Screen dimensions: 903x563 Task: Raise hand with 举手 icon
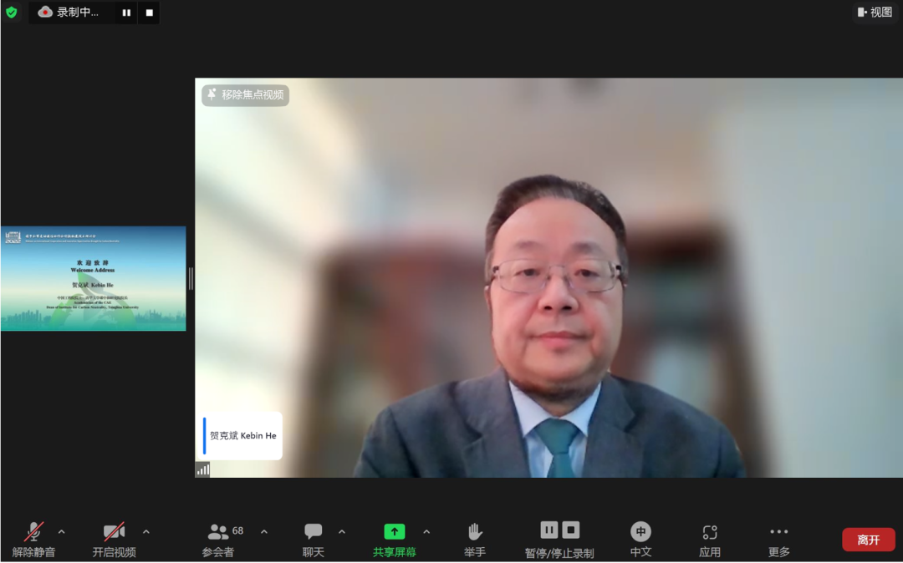pos(475,532)
